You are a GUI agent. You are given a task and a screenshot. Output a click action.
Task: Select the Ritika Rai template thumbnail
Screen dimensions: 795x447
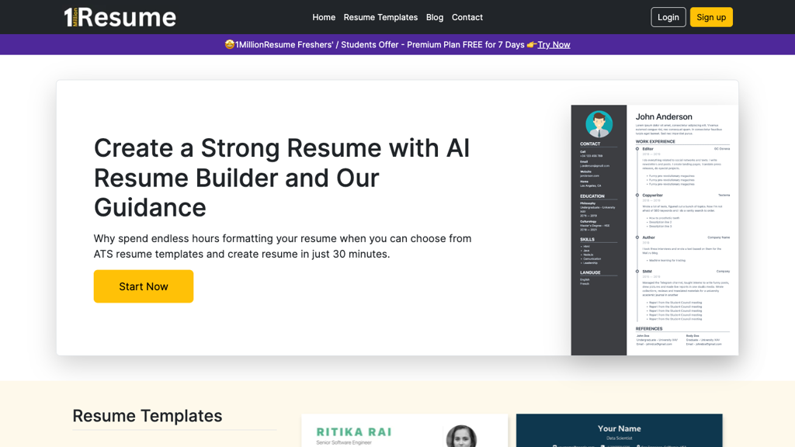click(x=404, y=431)
